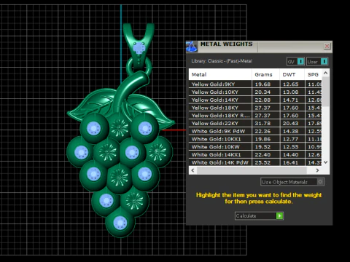
Task: Click the scroll down arrow in metal list
Action: pyautogui.click(x=326, y=162)
